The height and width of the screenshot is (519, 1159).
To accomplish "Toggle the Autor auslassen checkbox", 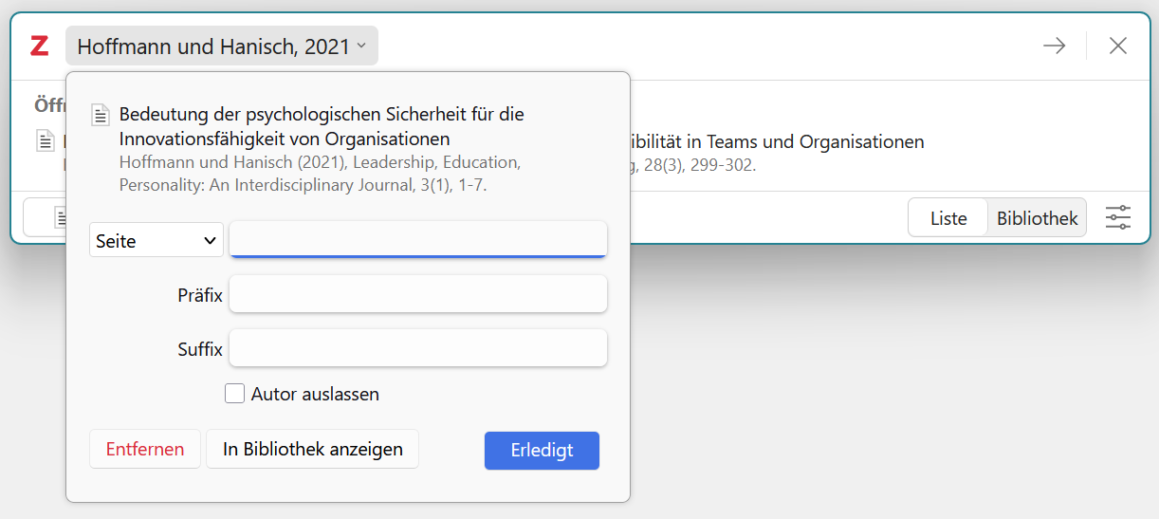I will tap(234, 393).
